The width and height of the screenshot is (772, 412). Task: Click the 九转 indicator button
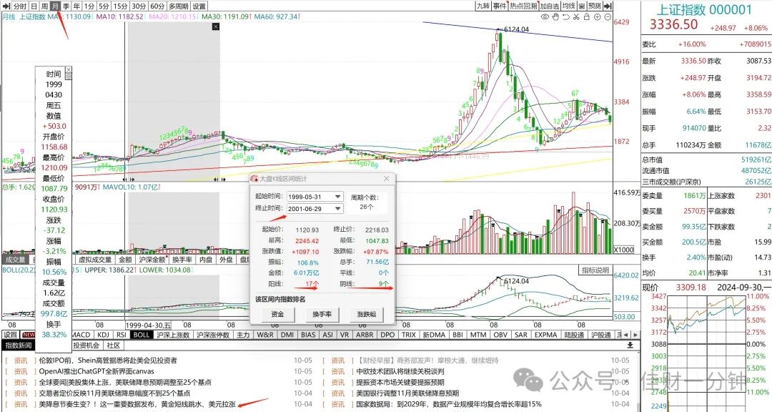[x=483, y=6]
